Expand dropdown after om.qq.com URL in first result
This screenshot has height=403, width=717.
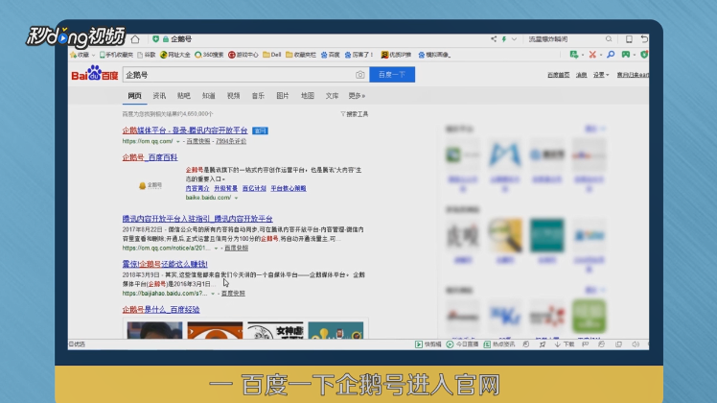click(178, 141)
